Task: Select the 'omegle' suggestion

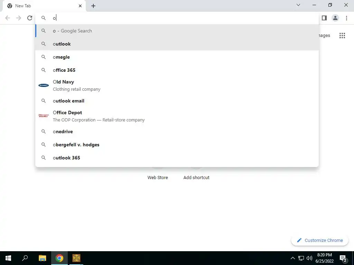Action: click(x=177, y=57)
